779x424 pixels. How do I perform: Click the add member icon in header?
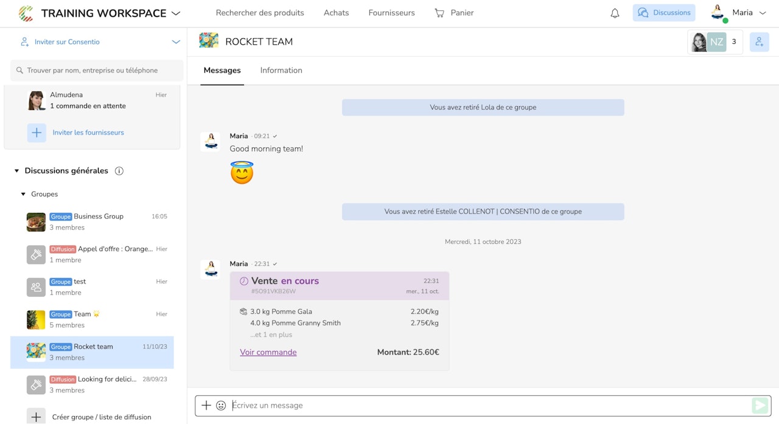(759, 42)
